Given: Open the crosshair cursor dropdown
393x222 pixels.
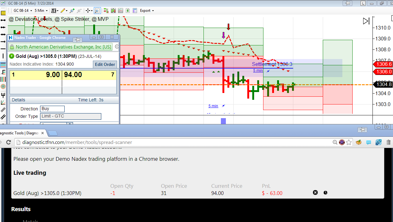Looking at the screenshot, I should pyautogui.click(x=89, y=11).
